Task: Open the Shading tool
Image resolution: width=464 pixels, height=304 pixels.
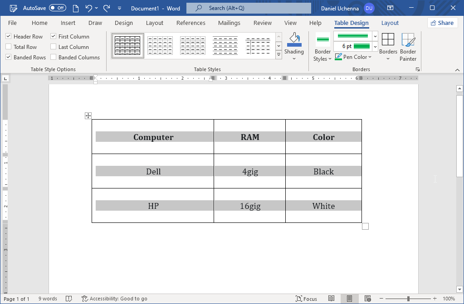Action: click(x=294, y=45)
